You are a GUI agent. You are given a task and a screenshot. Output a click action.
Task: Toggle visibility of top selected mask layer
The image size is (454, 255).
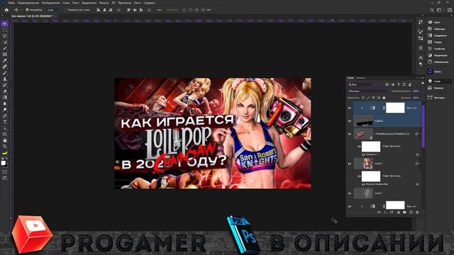pyautogui.click(x=350, y=108)
